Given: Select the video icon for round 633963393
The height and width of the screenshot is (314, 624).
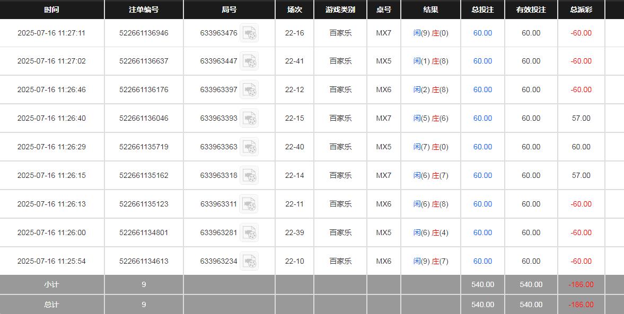Looking at the screenshot, I should [250, 118].
